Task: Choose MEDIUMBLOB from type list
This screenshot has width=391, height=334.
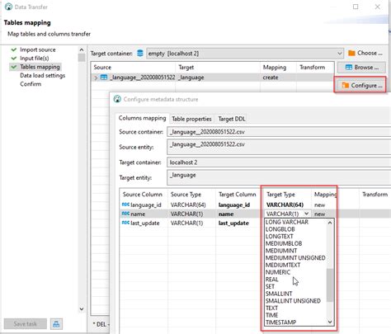Action: tap(284, 243)
